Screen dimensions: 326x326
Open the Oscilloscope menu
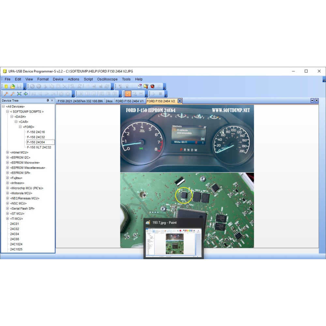coord(107,79)
